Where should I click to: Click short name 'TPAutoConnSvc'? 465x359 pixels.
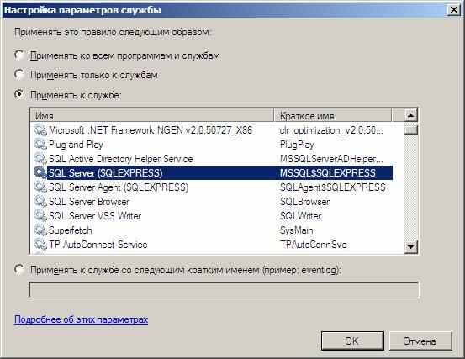coord(313,245)
